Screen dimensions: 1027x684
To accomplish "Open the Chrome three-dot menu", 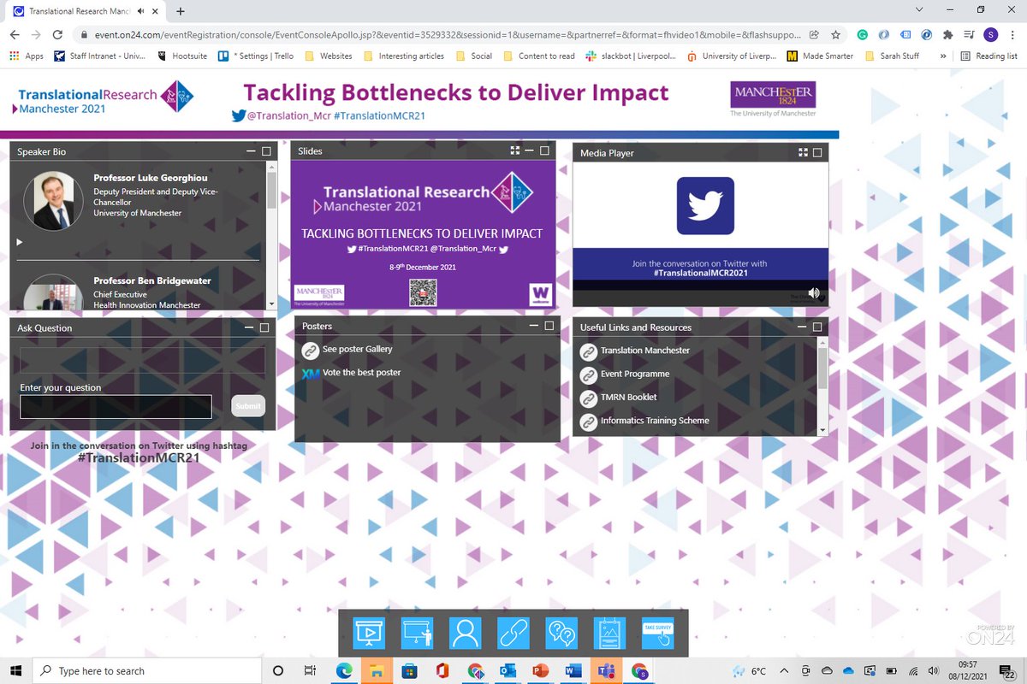I will [1012, 35].
